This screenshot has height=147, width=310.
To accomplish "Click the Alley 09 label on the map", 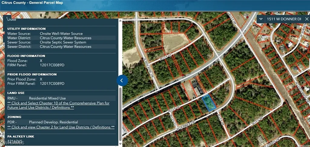I will (256, 119).
